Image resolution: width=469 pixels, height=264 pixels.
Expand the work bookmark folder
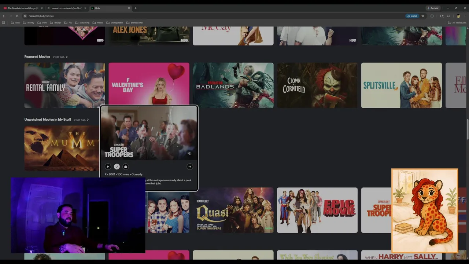[42, 23]
